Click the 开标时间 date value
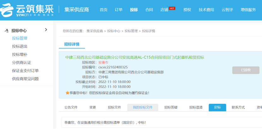This screenshot has width=262, height=129. [x=114, y=87]
